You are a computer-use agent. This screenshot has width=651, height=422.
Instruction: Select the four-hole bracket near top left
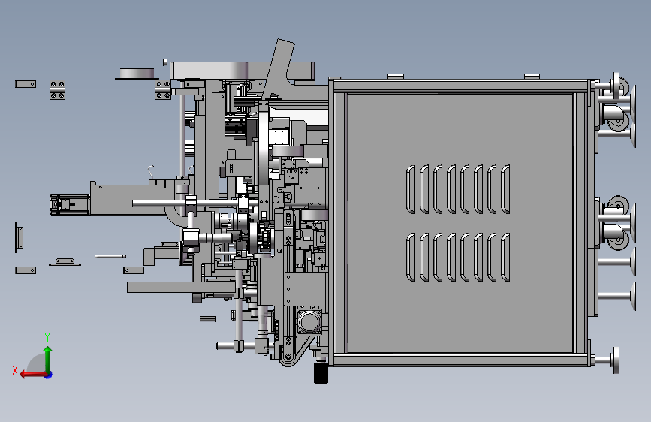pyautogui.click(x=57, y=89)
